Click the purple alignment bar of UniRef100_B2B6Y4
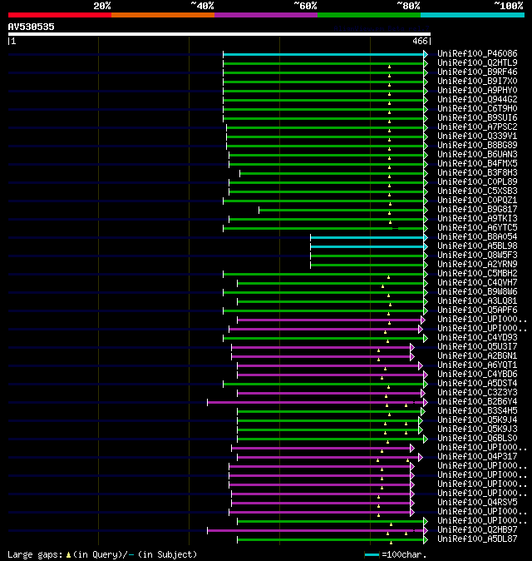Screen dimensions: 532x561 pos(316,403)
